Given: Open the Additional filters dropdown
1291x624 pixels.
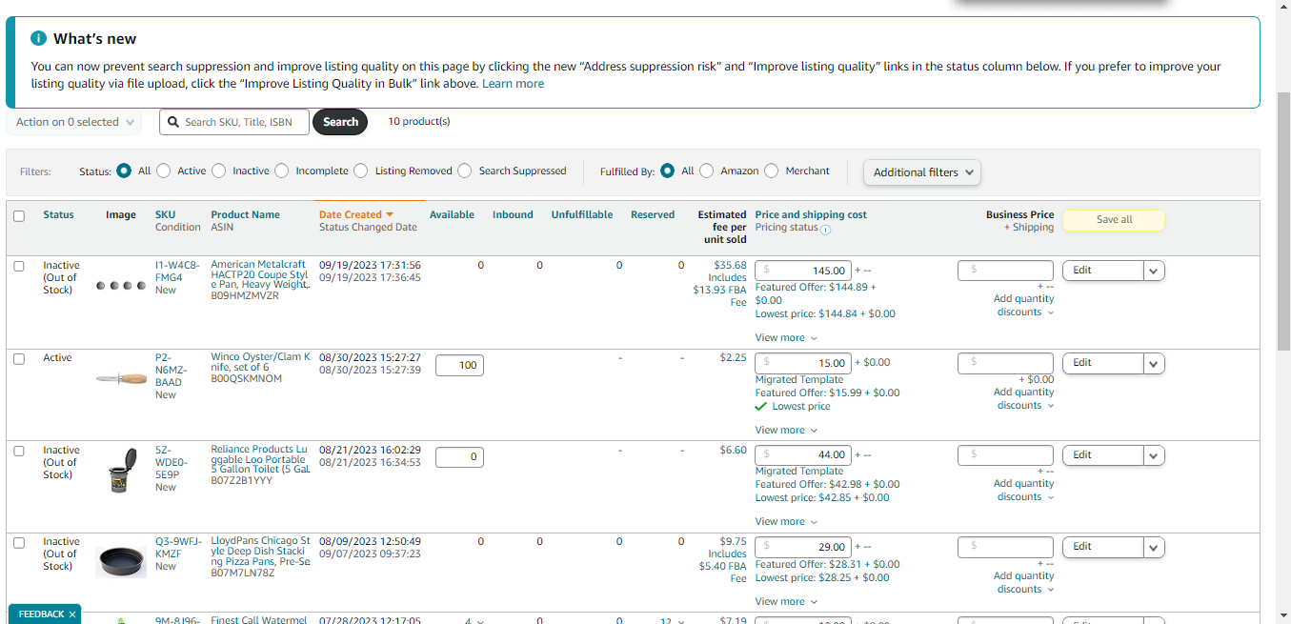Looking at the screenshot, I should [922, 172].
